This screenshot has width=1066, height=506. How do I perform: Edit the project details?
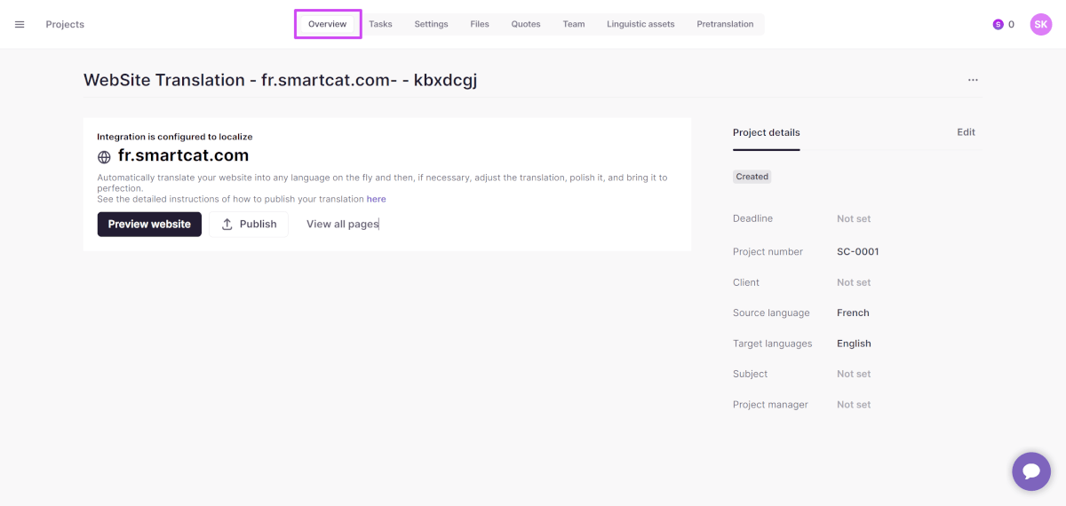tap(966, 132)
